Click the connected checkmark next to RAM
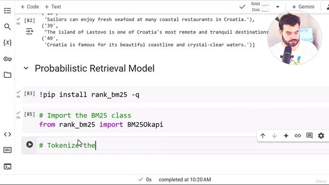 pos(242,7)
